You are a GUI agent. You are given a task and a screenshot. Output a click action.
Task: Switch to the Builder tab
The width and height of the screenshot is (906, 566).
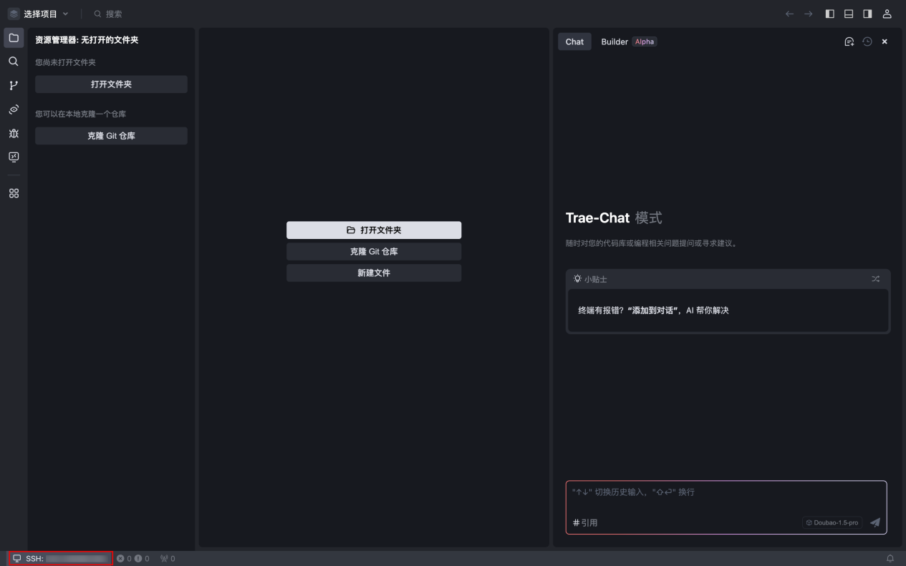click(614, 42)
